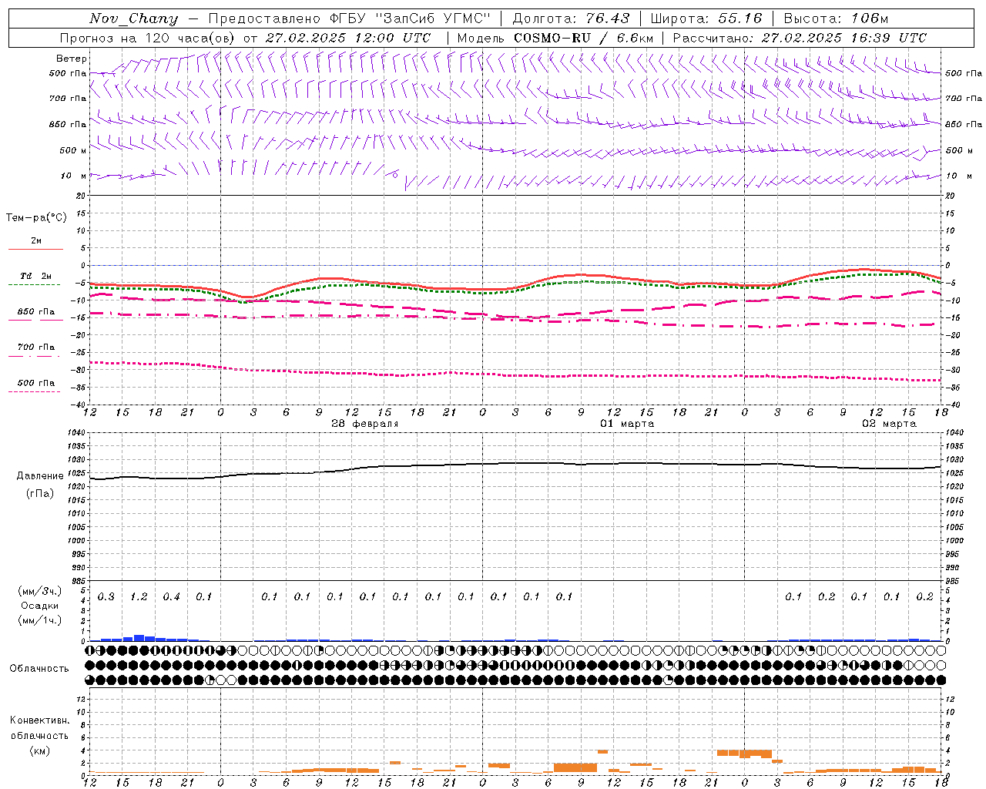The height and width of the screenshot is (789, 986).
Task: Click the "Ветер" wind panel label
Action: click(x=72, y=59)
